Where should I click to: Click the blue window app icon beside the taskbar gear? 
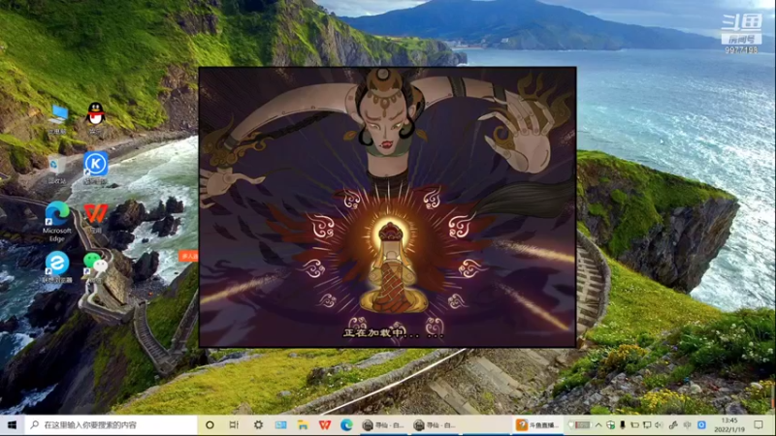click(280, 424)
